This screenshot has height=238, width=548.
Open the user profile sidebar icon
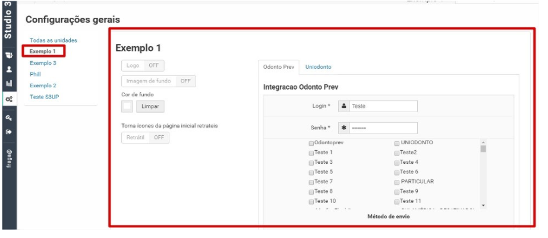pyautogui.click(x=9, y=69)
